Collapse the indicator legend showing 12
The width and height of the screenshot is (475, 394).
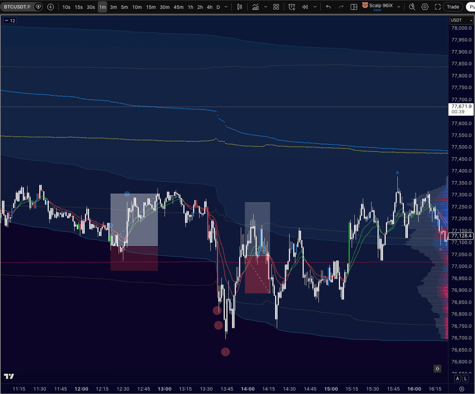click(x=10, y=21)
